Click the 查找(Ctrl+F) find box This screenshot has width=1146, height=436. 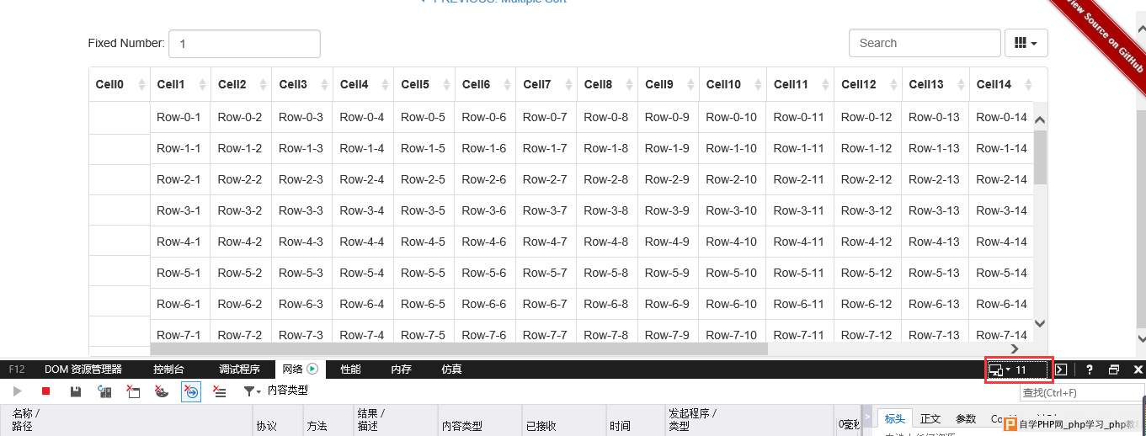coord(1082,393)
